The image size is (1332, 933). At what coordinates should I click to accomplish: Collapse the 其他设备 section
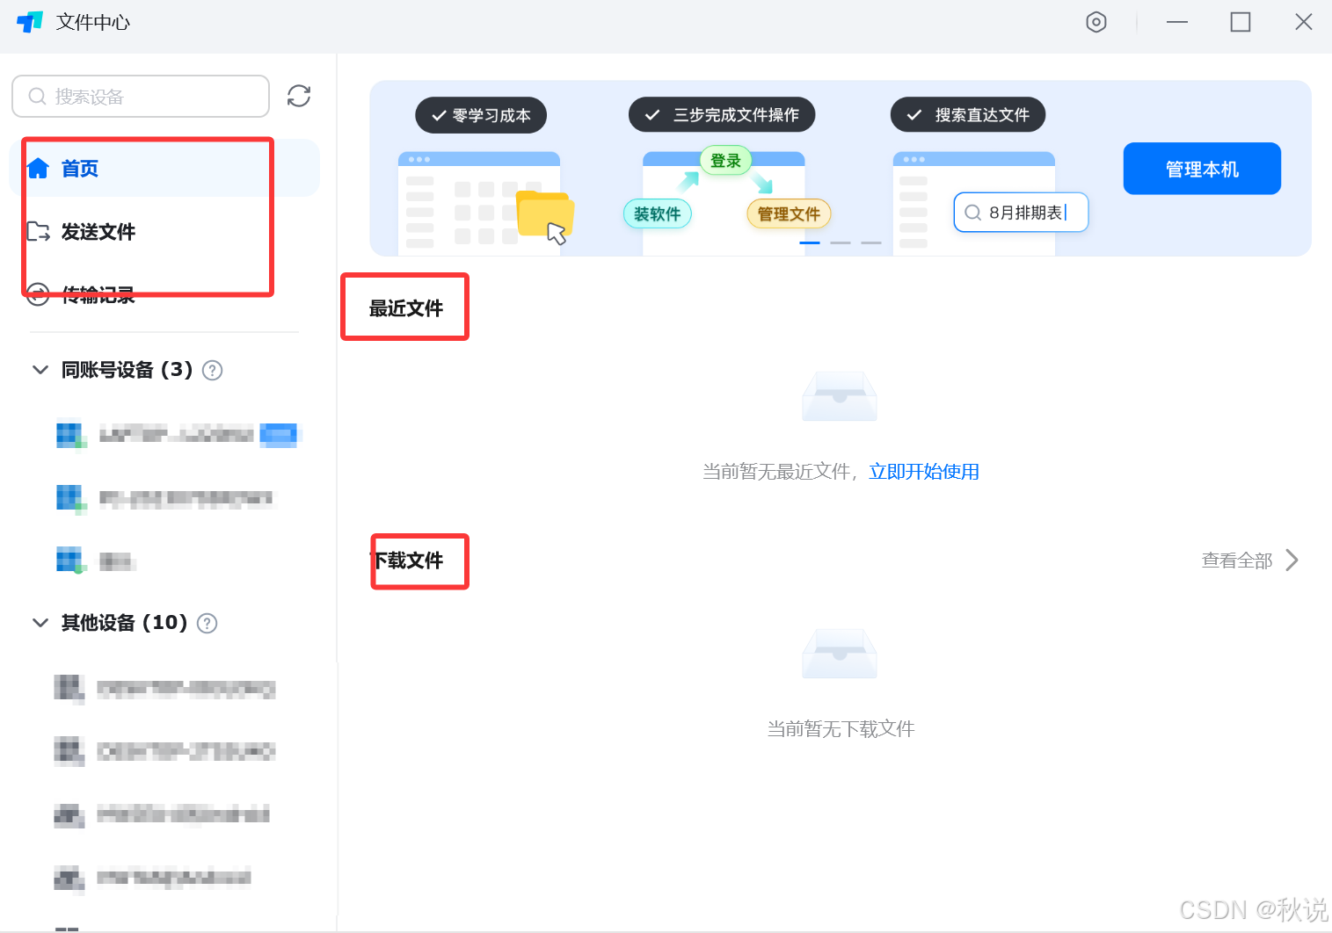tap(40, 623)
